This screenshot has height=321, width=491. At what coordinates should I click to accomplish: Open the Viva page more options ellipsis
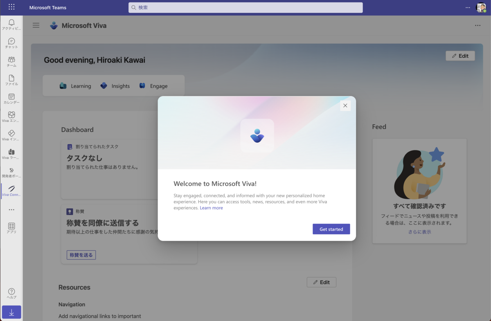(x=477, y=25)
